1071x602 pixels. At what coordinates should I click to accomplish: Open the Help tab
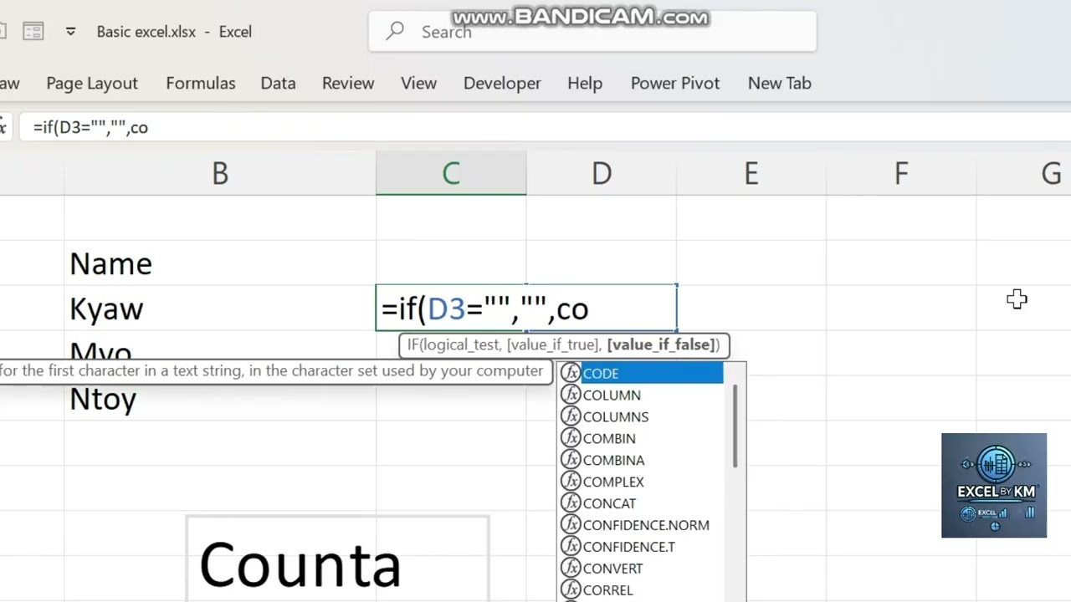point(585,83)
